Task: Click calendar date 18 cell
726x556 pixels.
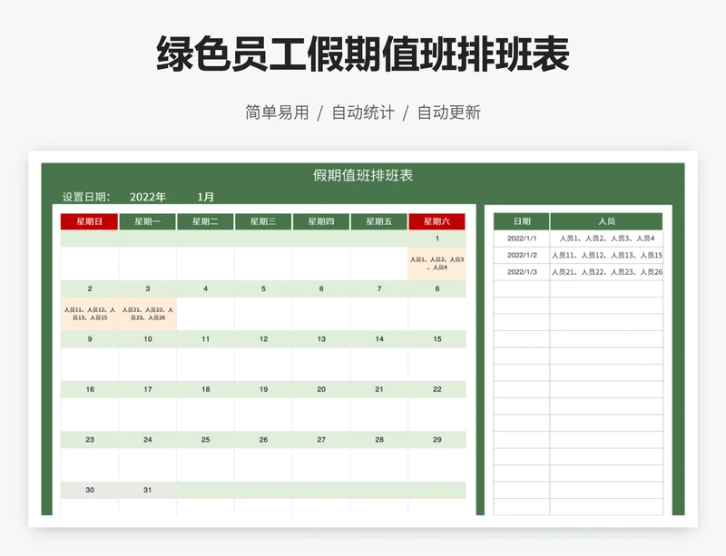Action: (x=205, y=390)
